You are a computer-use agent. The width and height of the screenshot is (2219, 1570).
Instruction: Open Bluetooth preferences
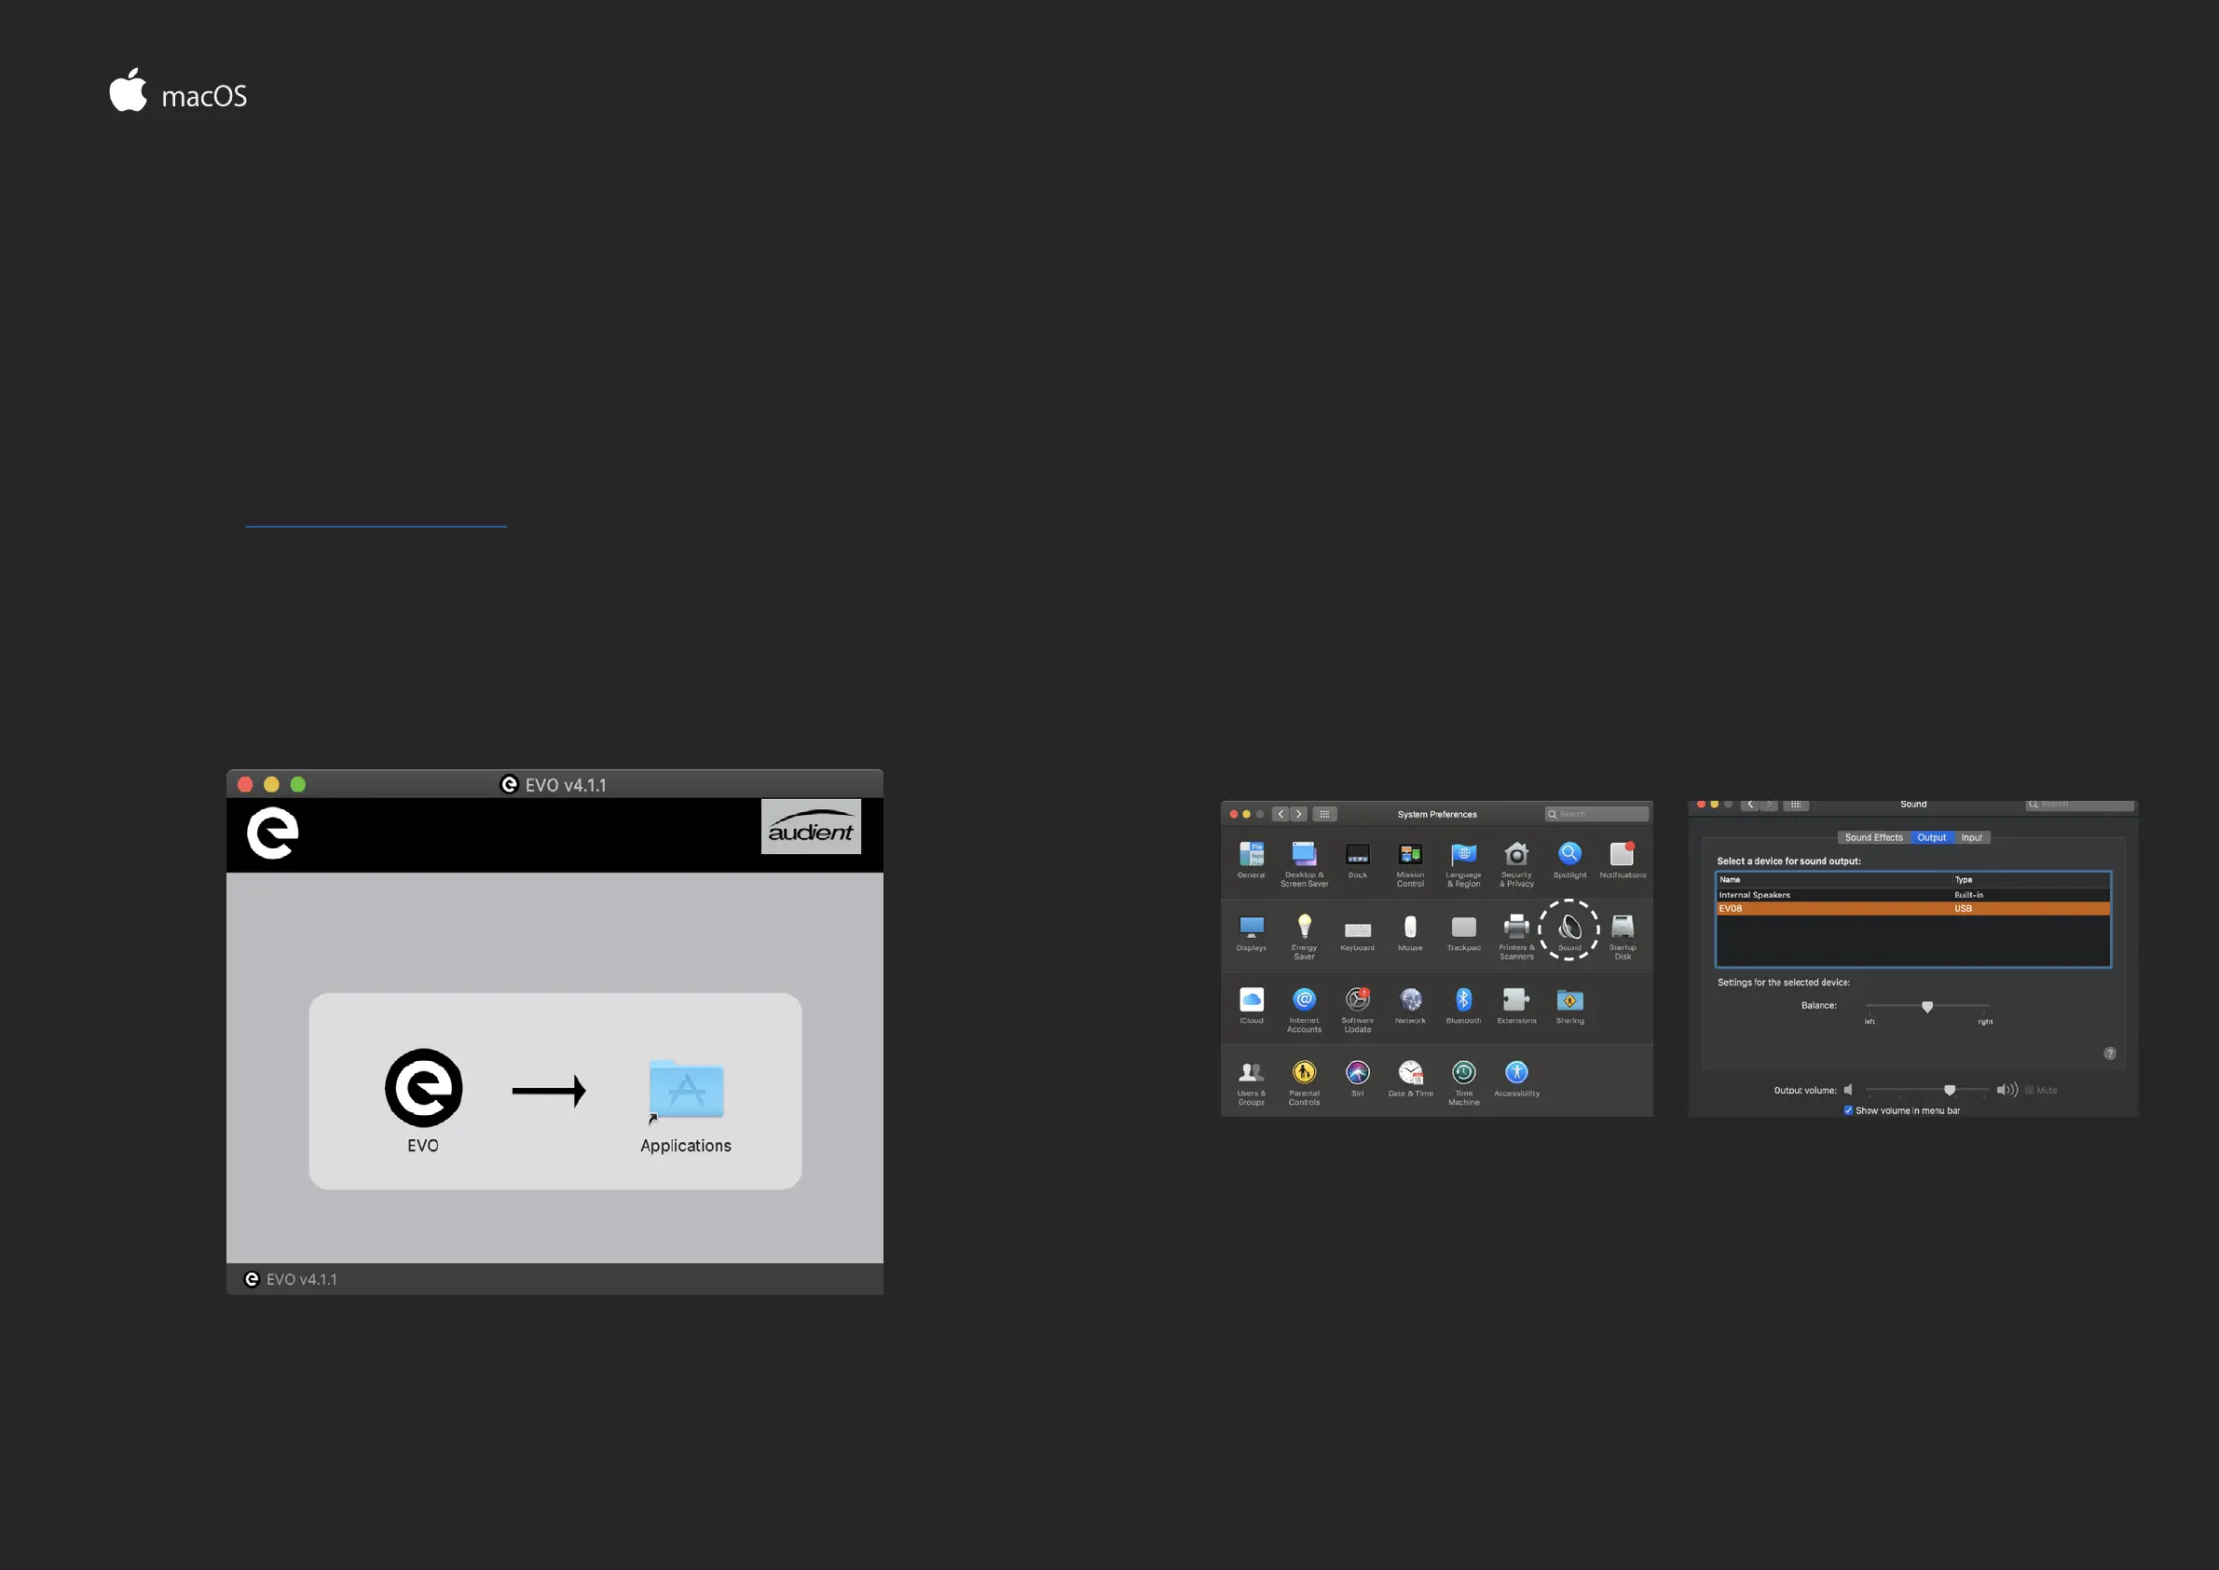click(x=1462, y=1000)
